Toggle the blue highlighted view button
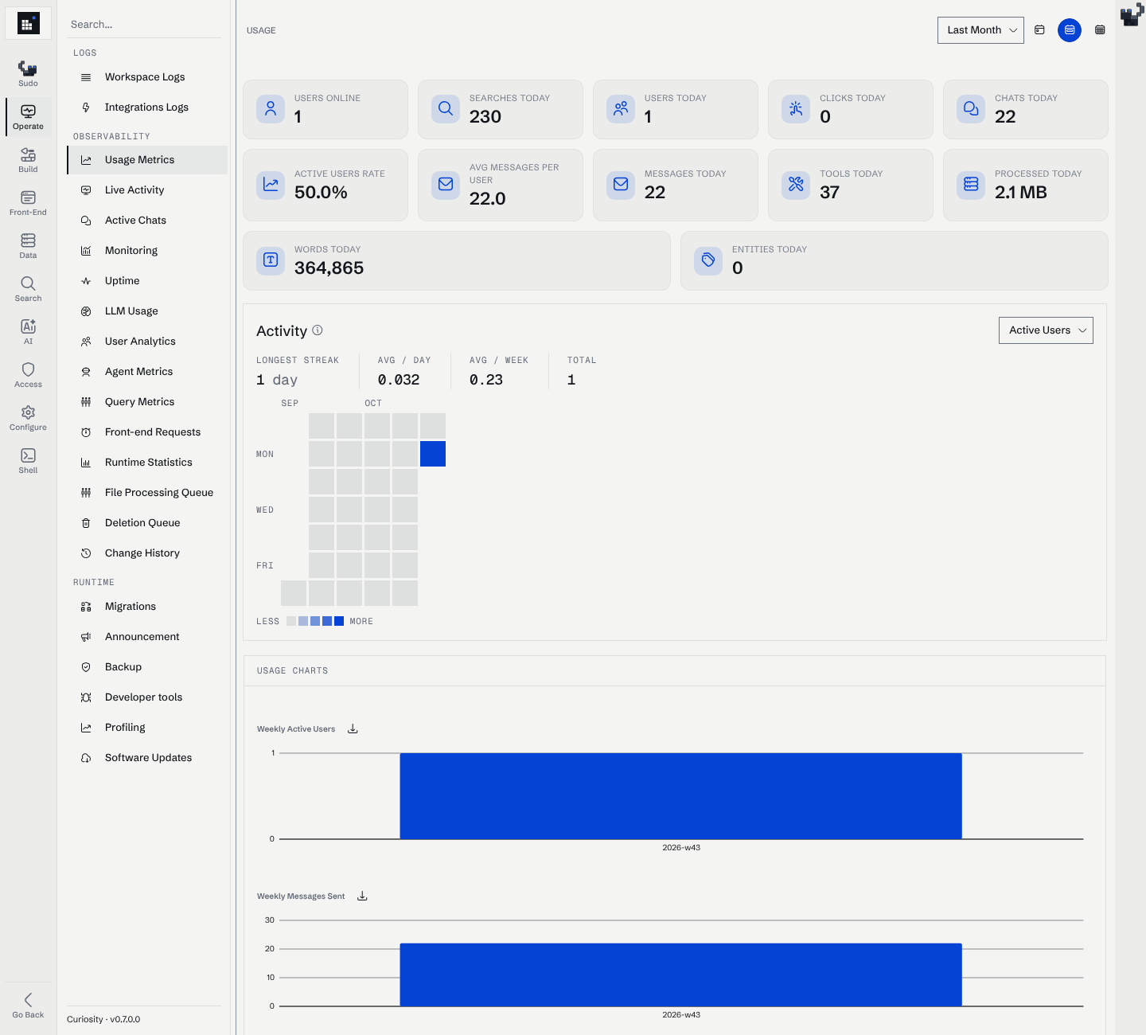The image size is (1146, 1035). (x=1070, y=30)
